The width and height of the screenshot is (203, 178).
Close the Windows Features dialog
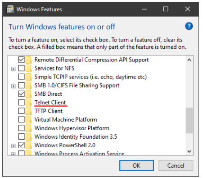pos(188,9)
